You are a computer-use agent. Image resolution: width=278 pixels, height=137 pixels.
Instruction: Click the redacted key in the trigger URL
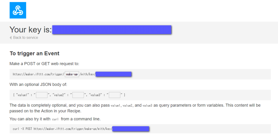click(113, 74)
